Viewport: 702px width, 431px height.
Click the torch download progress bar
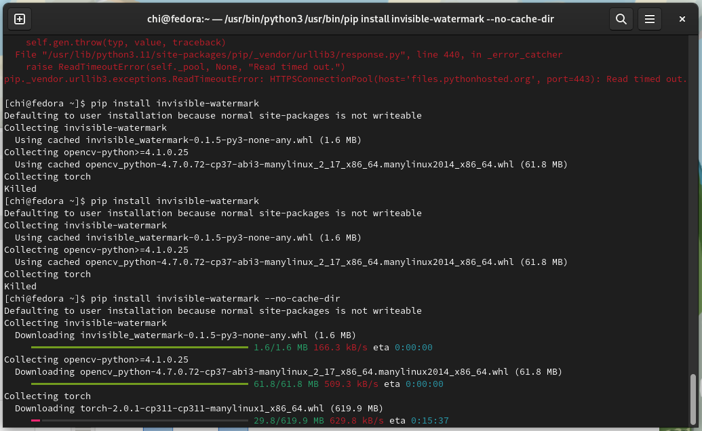[140, 420]
